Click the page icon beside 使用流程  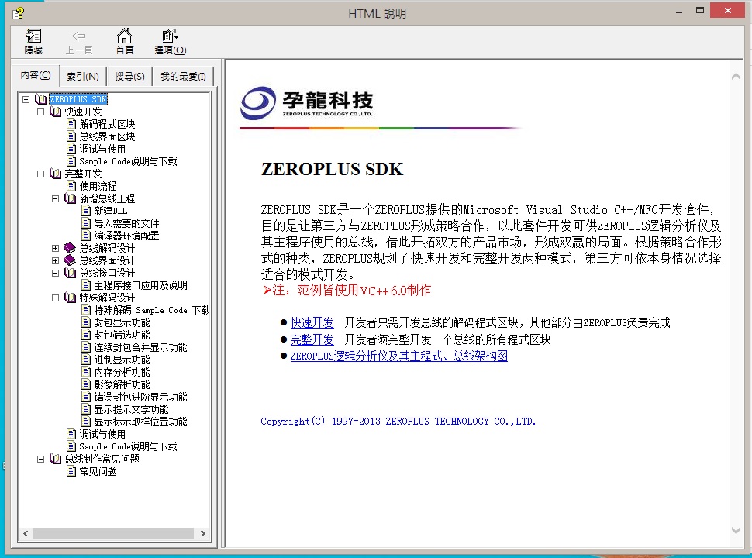coord(71,186)
